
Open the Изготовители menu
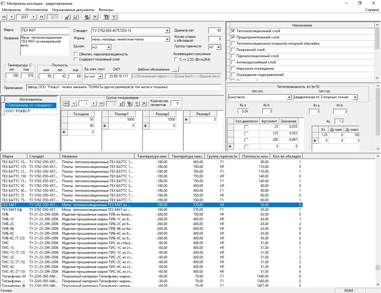click(x=36, y=10)
